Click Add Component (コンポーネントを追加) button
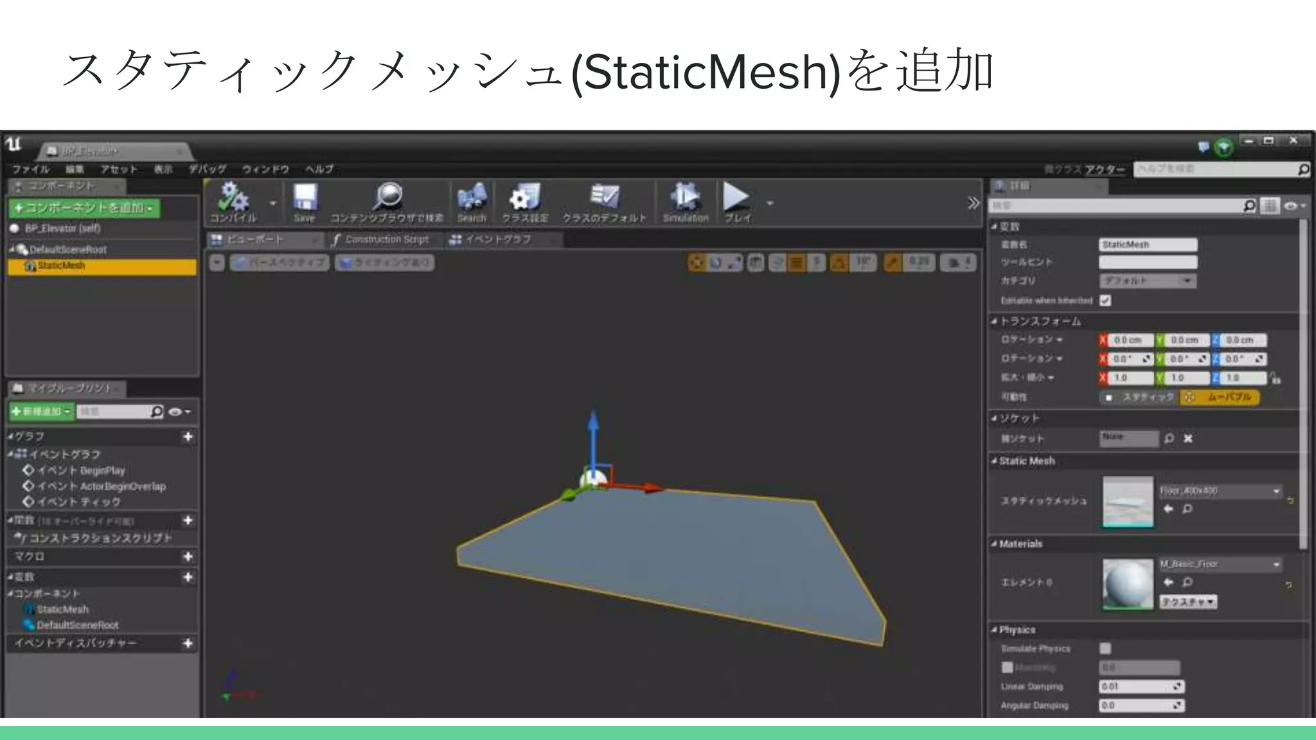 point(84,208)
